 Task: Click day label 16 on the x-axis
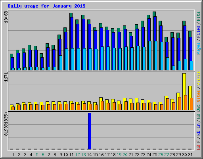[101, 155]
